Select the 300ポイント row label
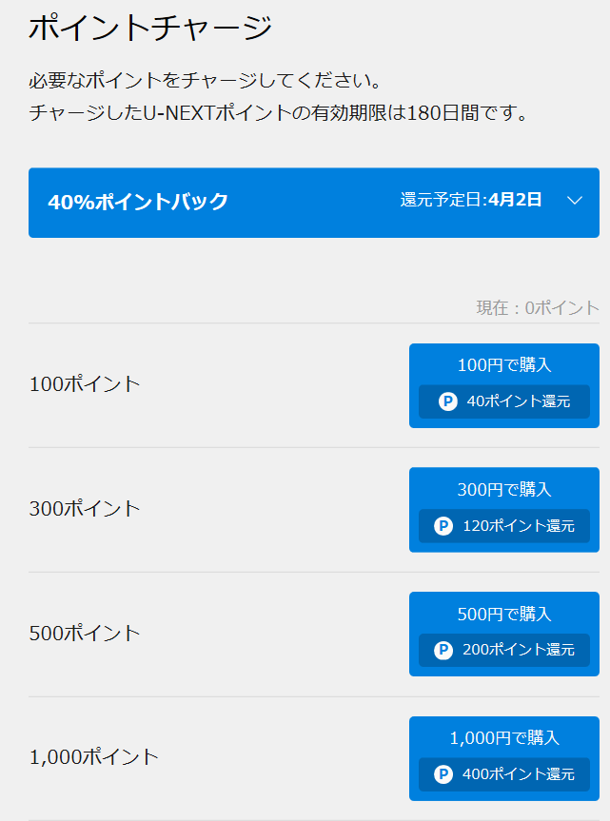 click(x=85, y=509)
